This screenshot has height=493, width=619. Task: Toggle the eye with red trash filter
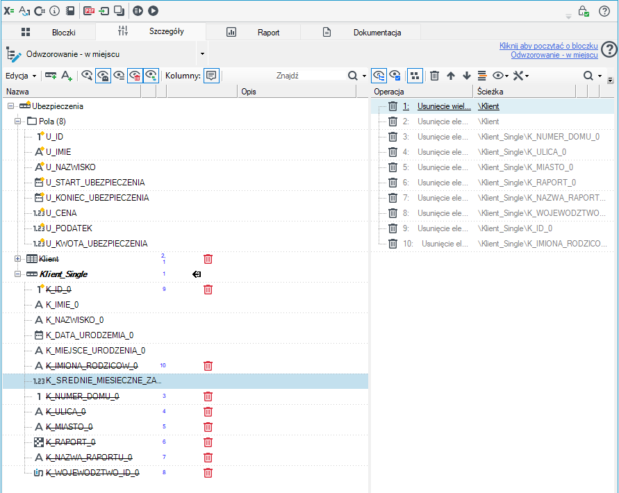pos(135,76)
